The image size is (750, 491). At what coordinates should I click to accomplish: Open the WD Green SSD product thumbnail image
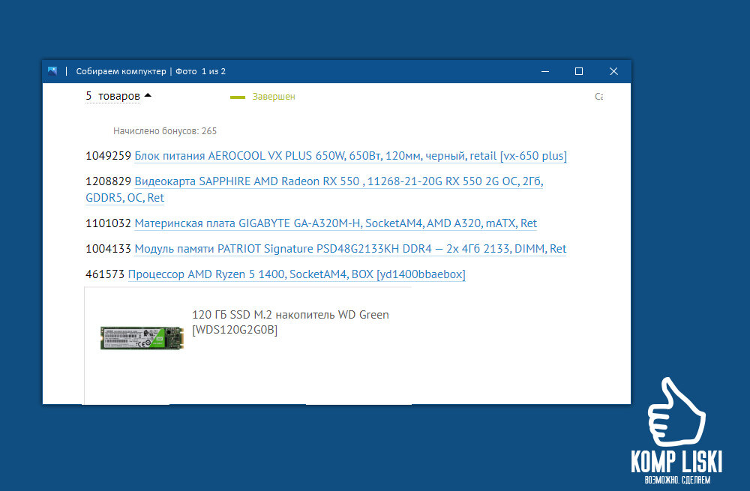tap(142, 337)
